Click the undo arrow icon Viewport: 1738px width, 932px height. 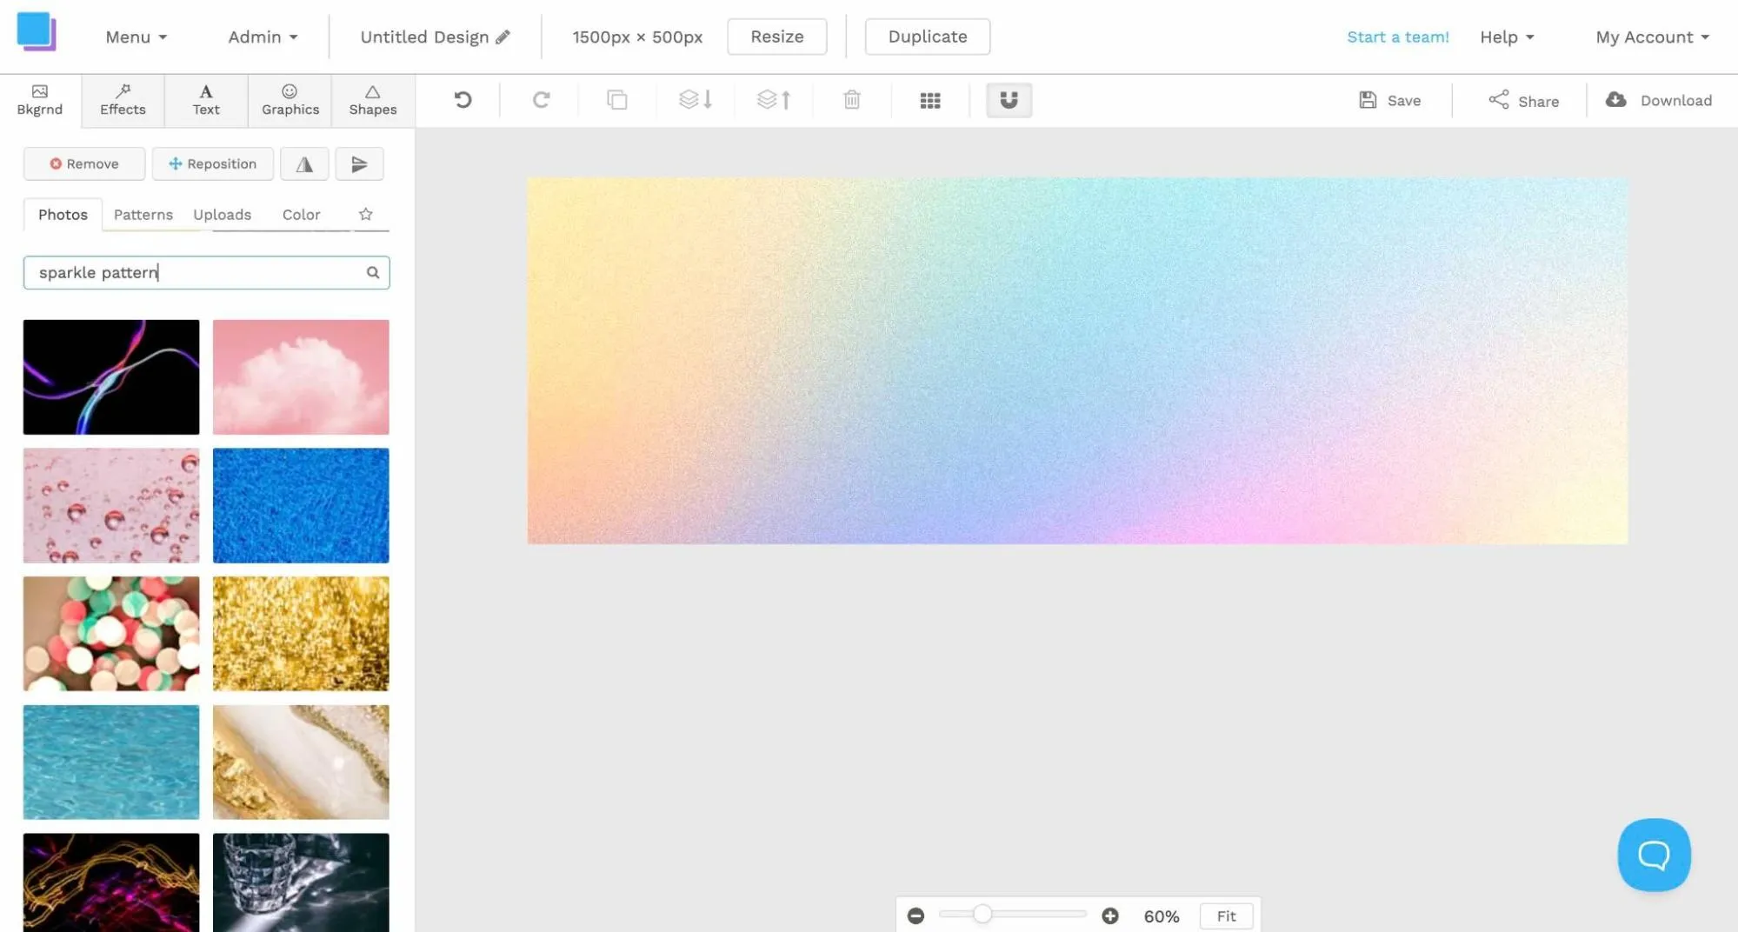(463, 100)
